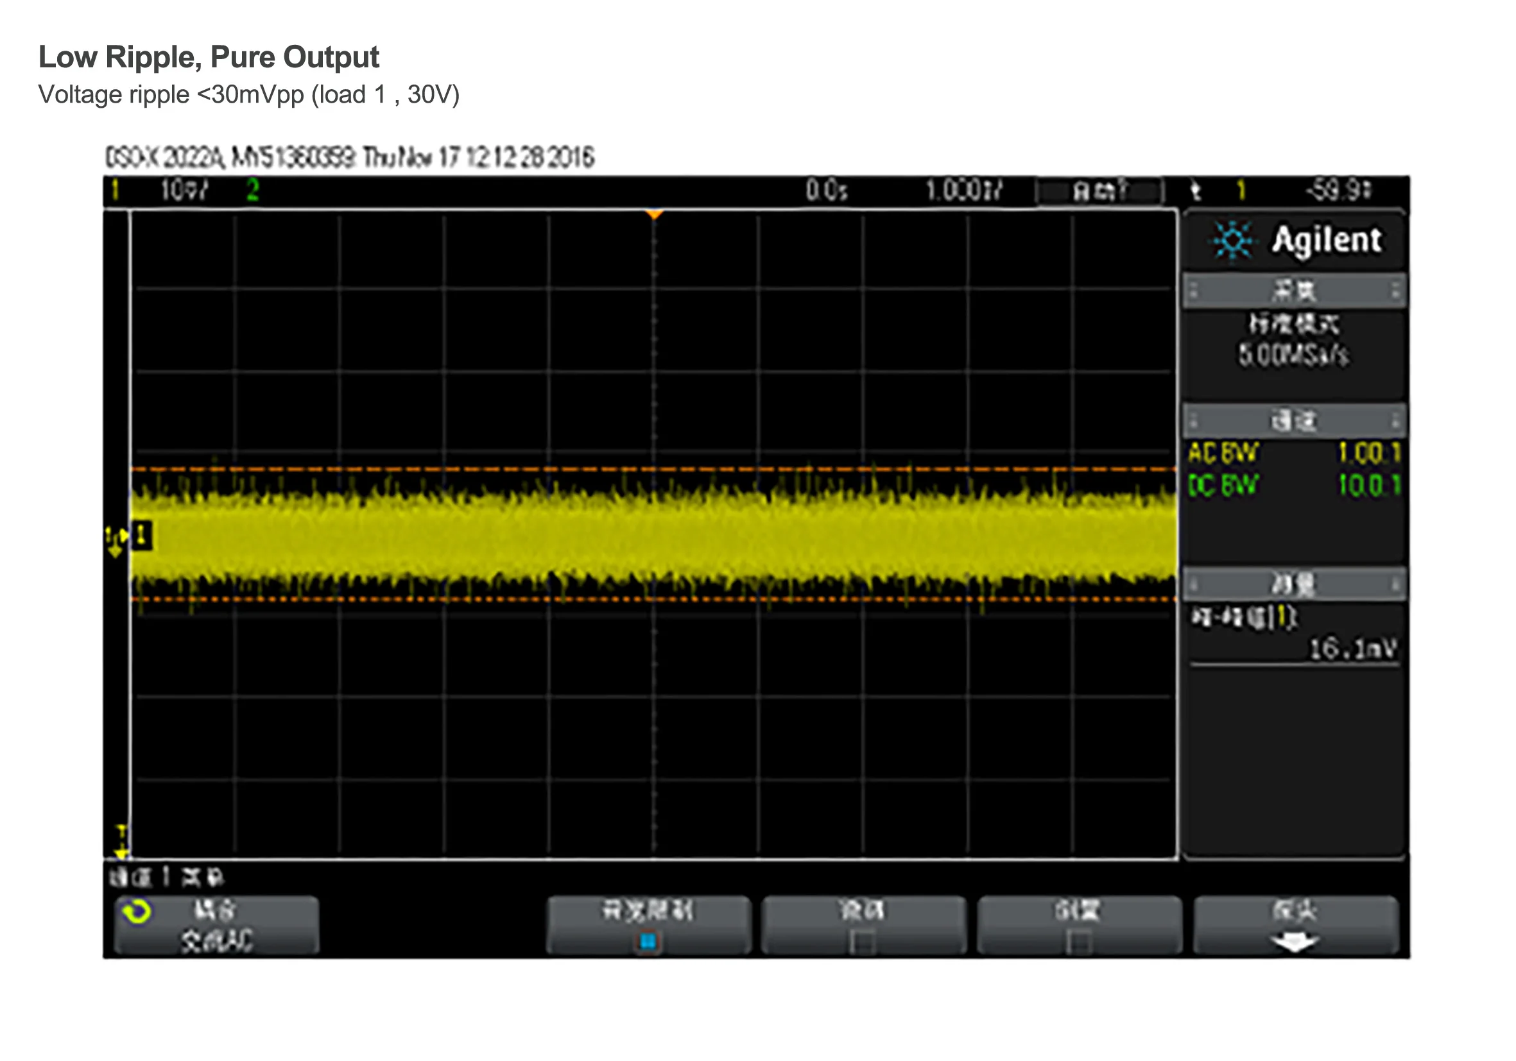Click the Agilent starburst logo icon
The width and height of the screenshot is (1516, 1061).
click(x=1232, y=240)
